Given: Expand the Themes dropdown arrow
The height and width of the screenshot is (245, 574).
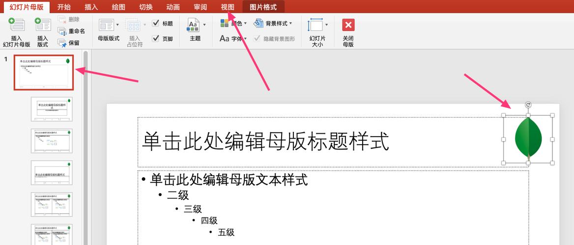Looking at the screenshot, I should 204,25.
